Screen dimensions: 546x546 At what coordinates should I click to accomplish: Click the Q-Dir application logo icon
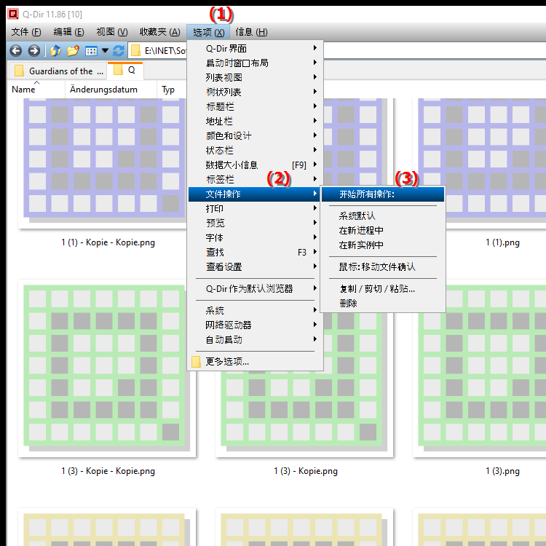coord(13,14)
